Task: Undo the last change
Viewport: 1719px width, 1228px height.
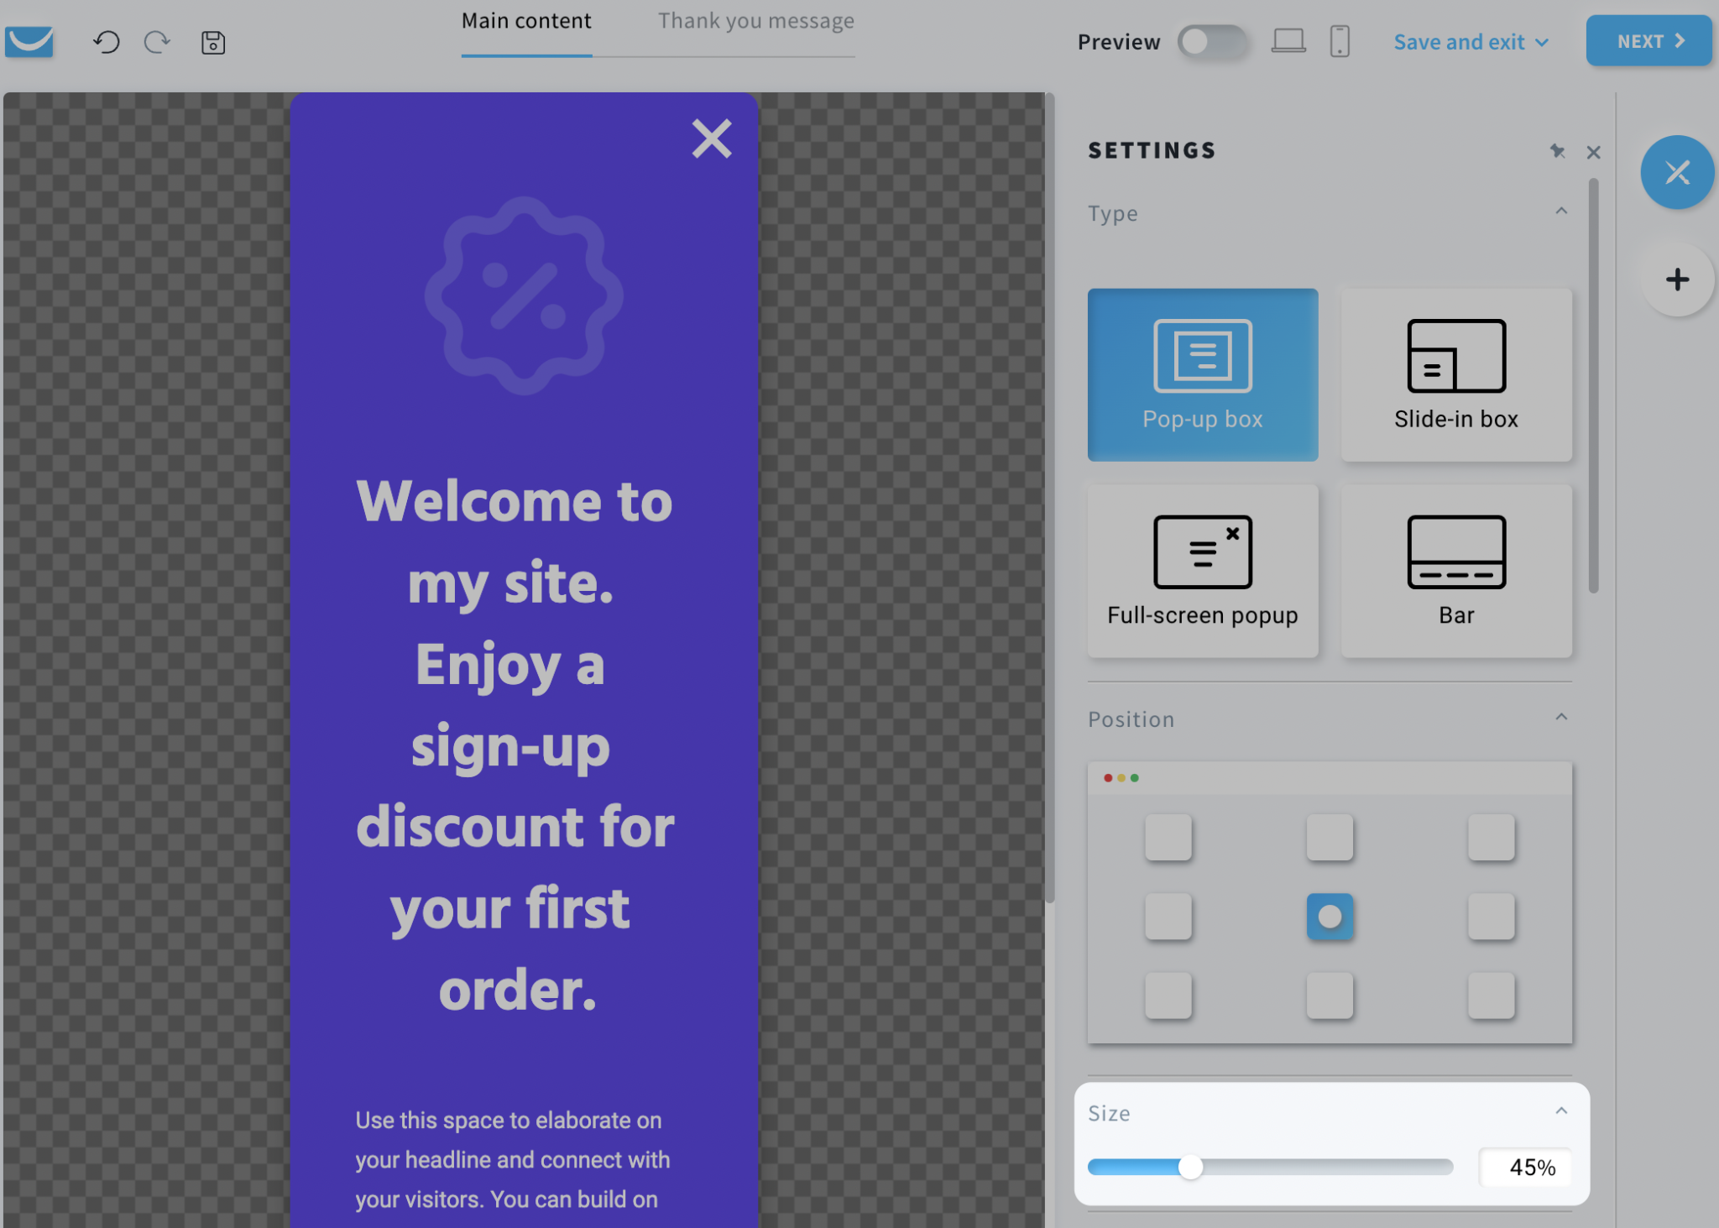Action: point(107,41)
